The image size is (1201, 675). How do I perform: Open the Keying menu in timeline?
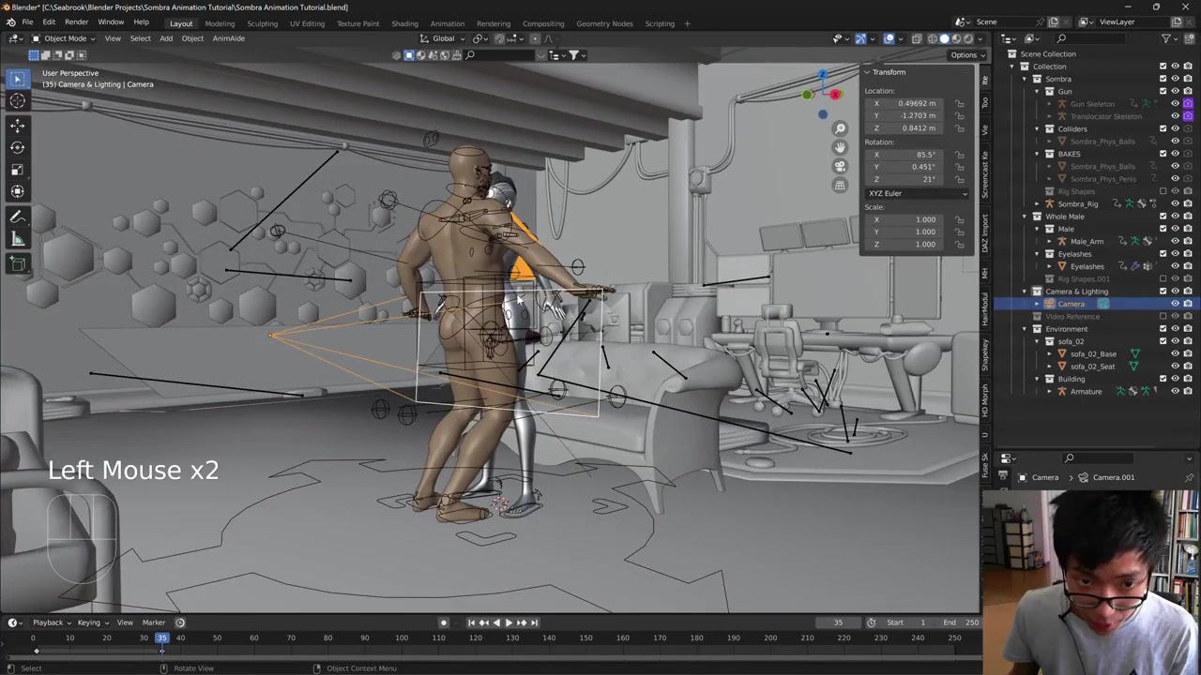coord(92,622)
